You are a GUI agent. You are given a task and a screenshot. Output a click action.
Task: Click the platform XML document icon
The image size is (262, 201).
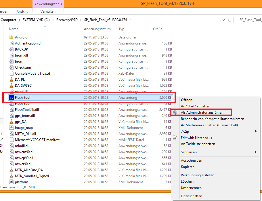[x=12, y=182]
